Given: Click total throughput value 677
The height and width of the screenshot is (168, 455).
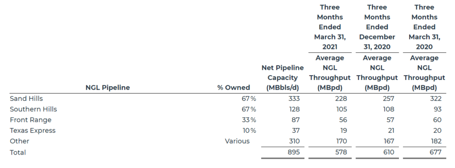Looking at the screenshot, I should coord(435,152).
